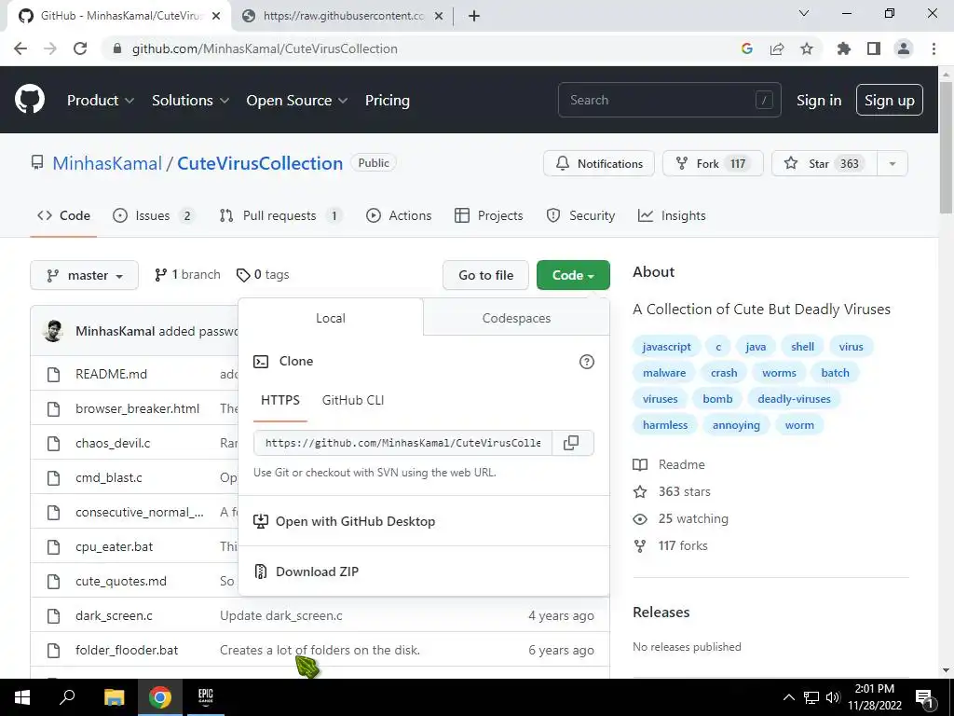Image resolution: width=954 pixels, height=716 pixels.
Task: Open the Insights tab
Action: pyautogui.click(x=672, y=215)
